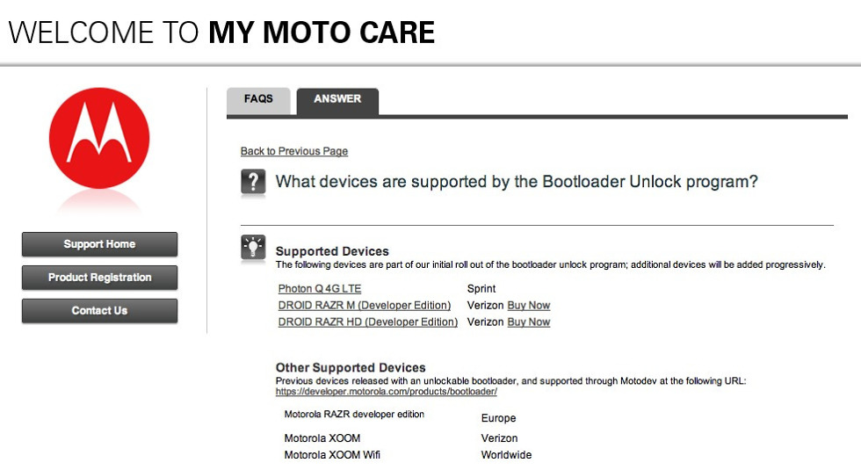The image size is (861, 470).
Task: Click the Welcome to My Moto Care heading
Action: (x=221, y=33)
